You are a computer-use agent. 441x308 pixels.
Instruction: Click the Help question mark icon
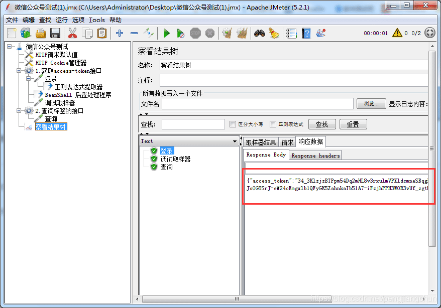point(306,33)
